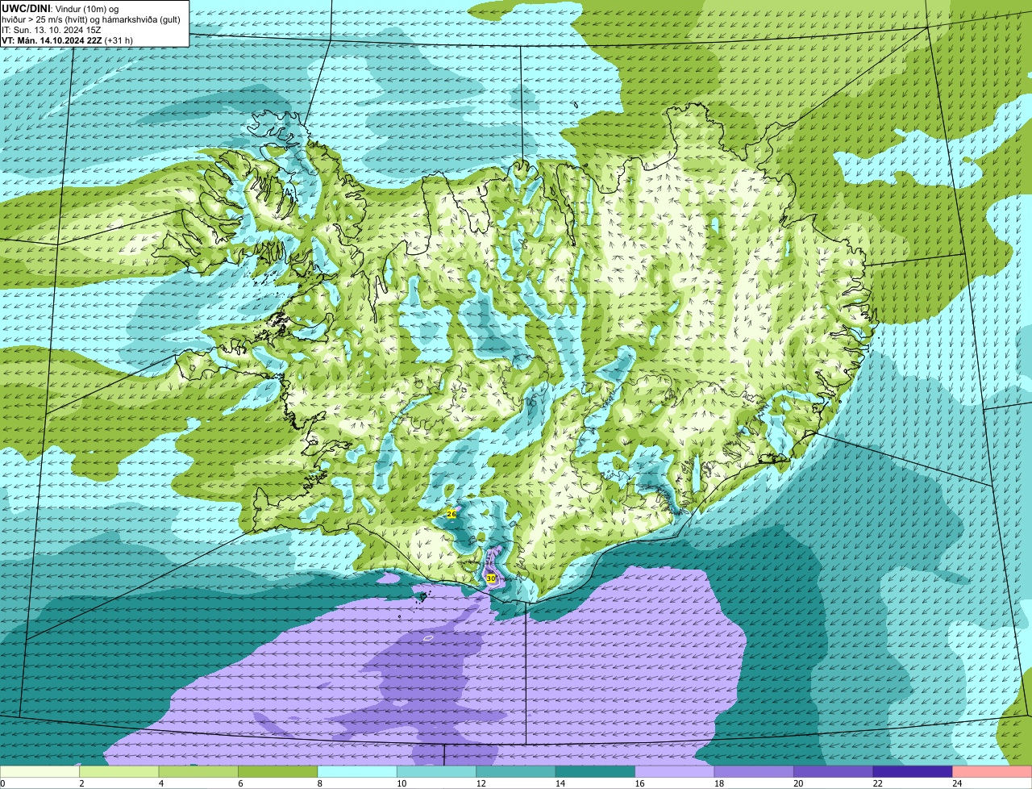The width and height of the screenshot is (1032, 789).
Task: Select the 20–22 m/s violet legend swatch
Action: (x=834, y=772)
